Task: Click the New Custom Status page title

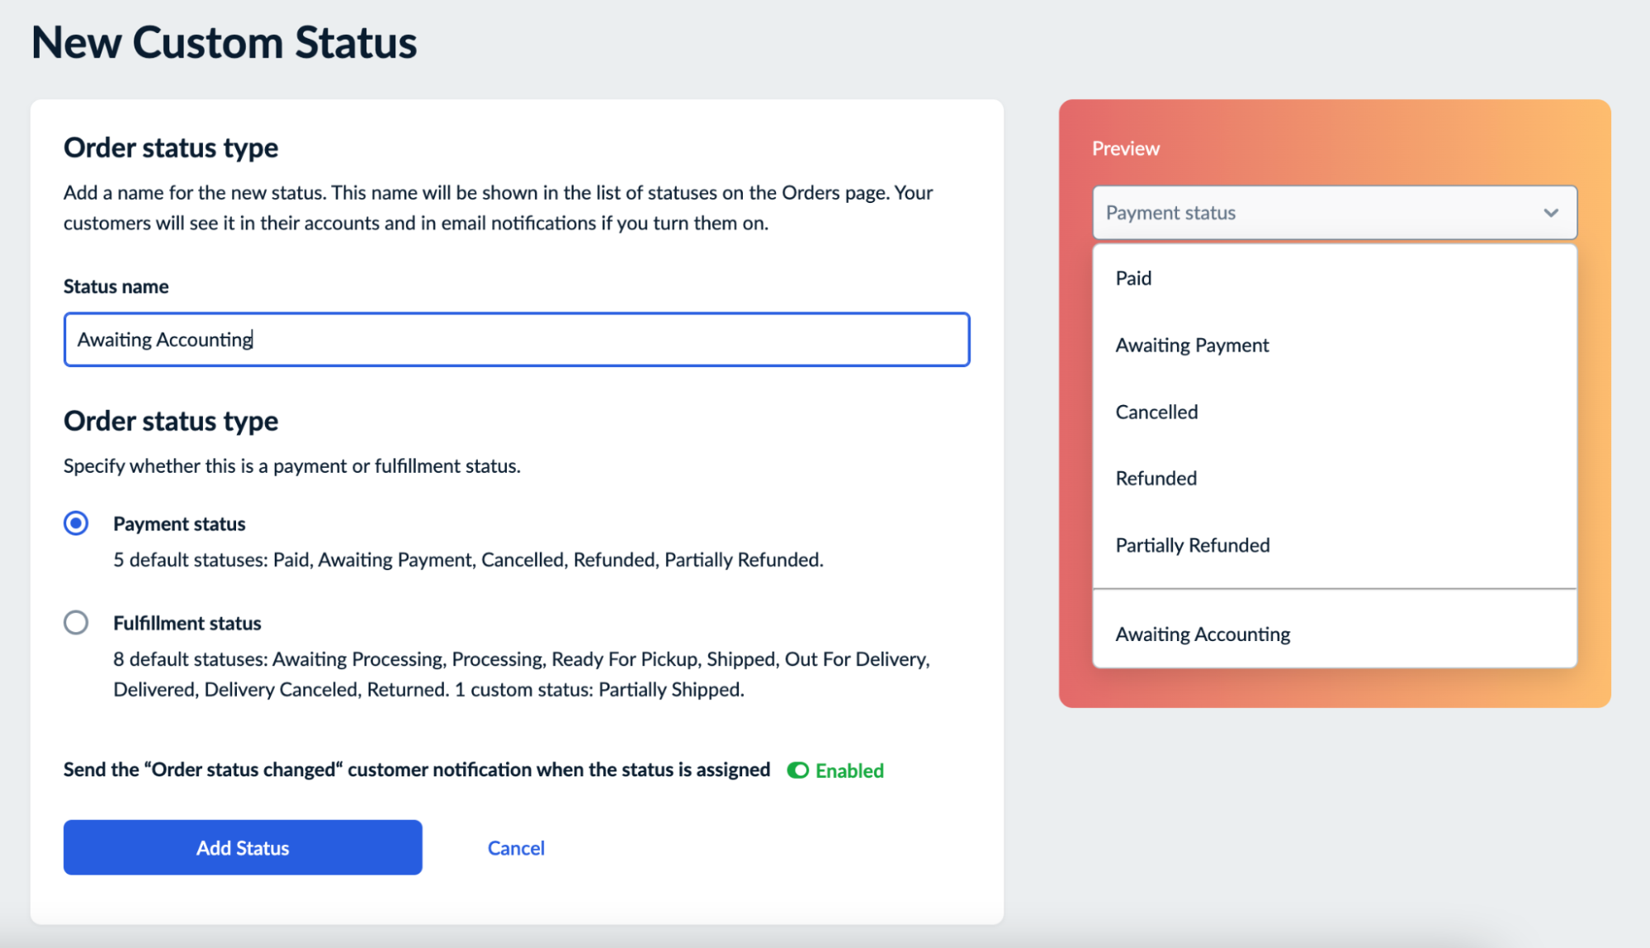Action: [225, 42]
